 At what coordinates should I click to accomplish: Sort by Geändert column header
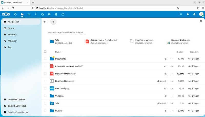(x=194, y=52)
